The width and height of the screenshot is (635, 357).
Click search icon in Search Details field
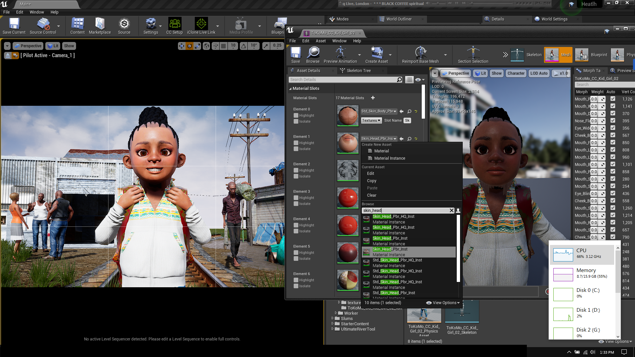pyautogui.click(x=399, y=80)
